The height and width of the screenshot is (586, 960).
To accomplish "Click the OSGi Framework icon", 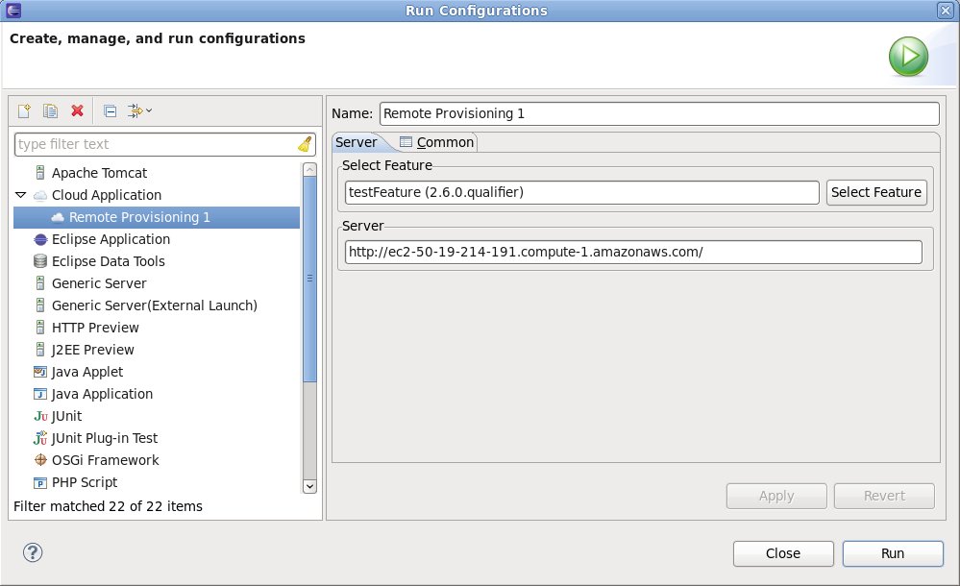I will coord(40,460).
